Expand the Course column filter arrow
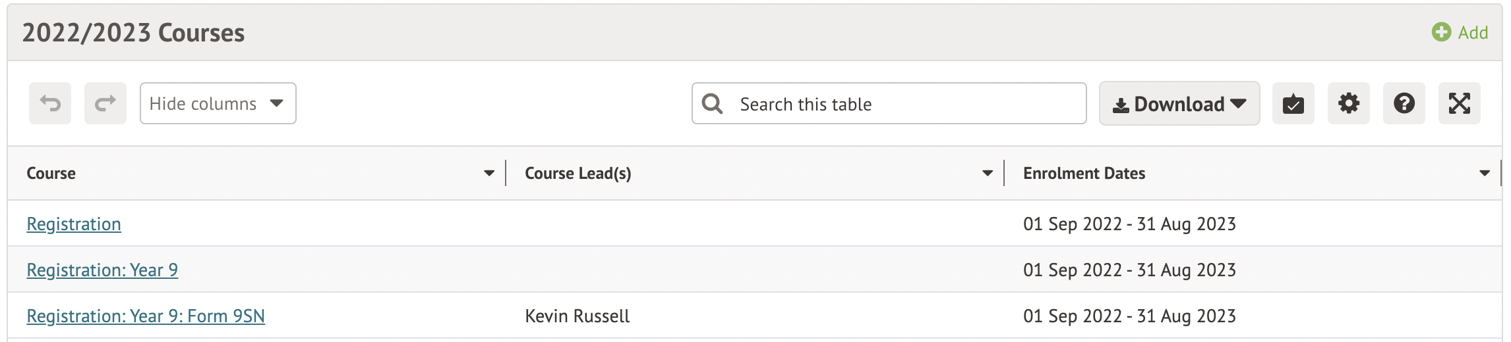This screenshot has height=342, width=1511. point(489,174)
